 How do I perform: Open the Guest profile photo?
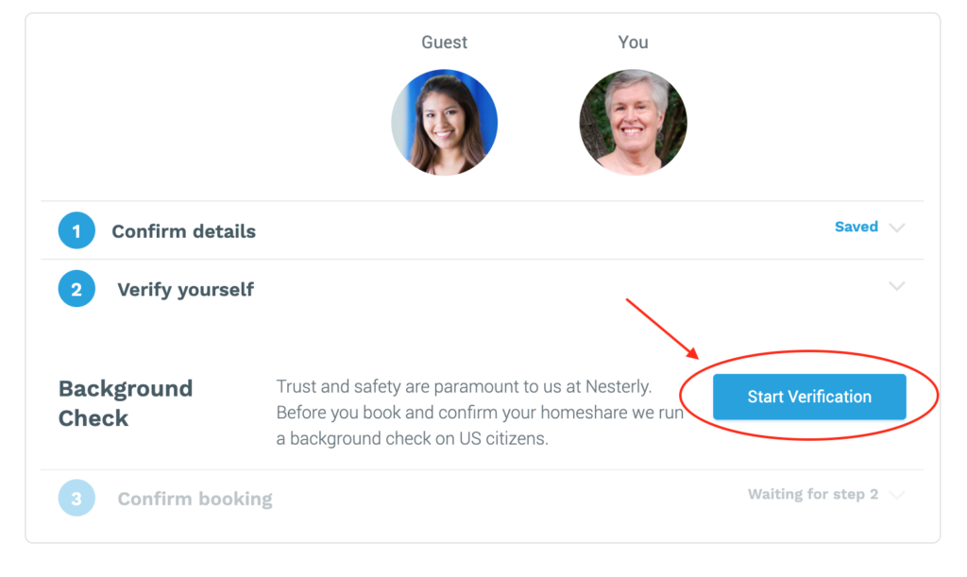[445, 122]
